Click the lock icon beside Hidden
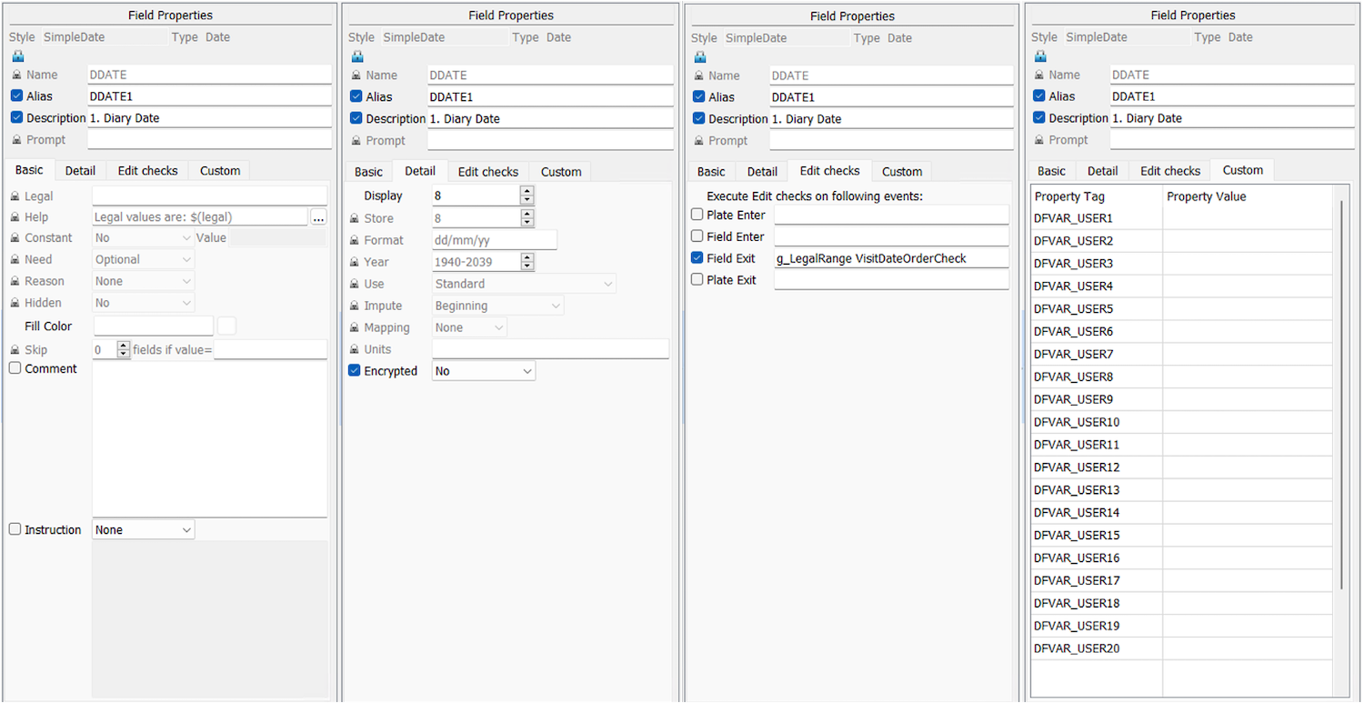The height and width of the screenshot is (703, 1364). pyautogui.click(x=15, y=303)
